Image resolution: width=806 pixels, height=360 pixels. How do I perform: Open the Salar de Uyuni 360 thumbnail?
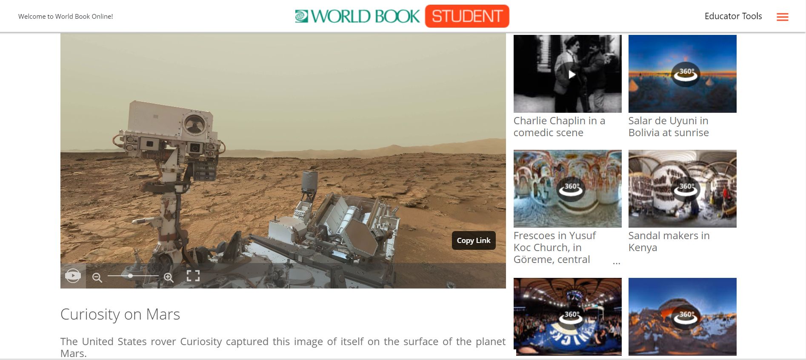pos(682,74)
